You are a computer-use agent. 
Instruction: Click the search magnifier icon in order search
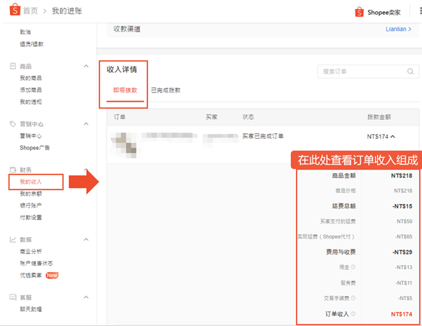(x=410, y=72)
